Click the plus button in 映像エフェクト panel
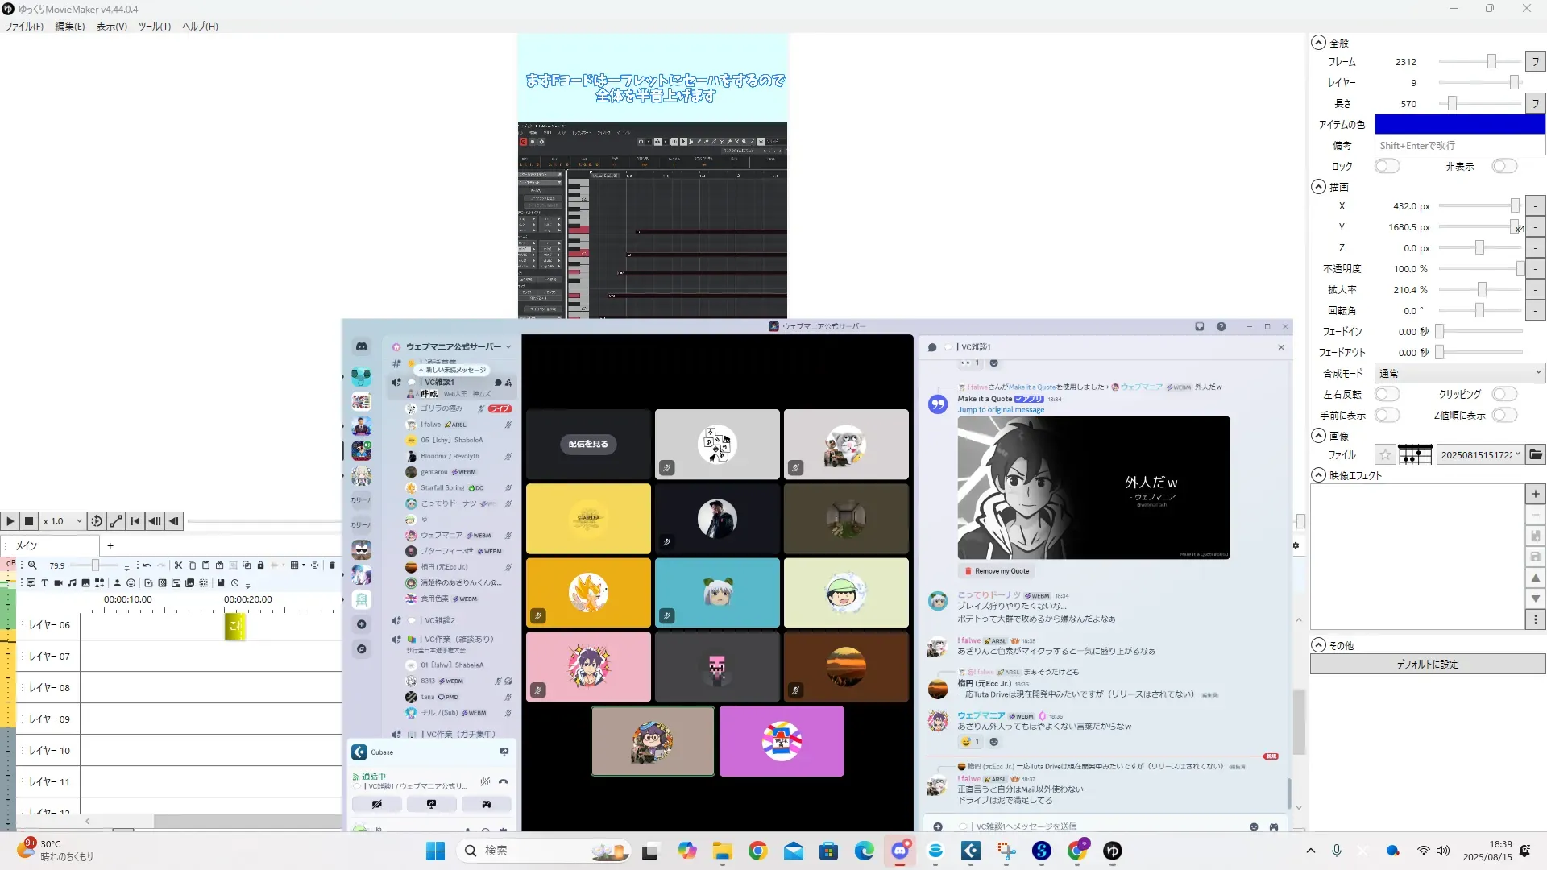 coord(1535,494)
